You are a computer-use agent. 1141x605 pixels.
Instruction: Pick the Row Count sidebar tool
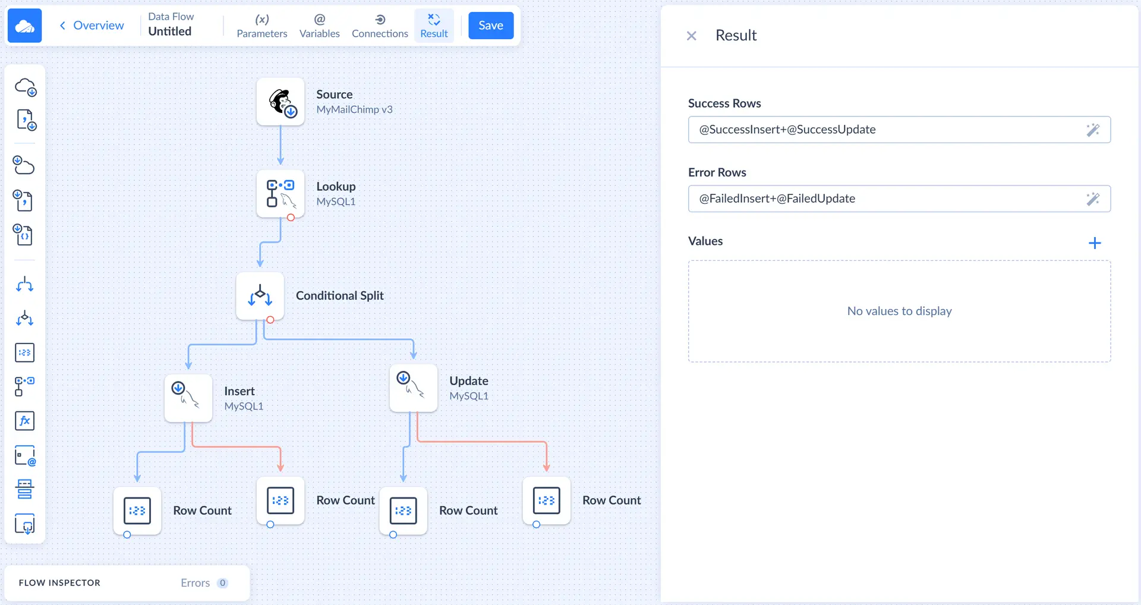point(25,352)
